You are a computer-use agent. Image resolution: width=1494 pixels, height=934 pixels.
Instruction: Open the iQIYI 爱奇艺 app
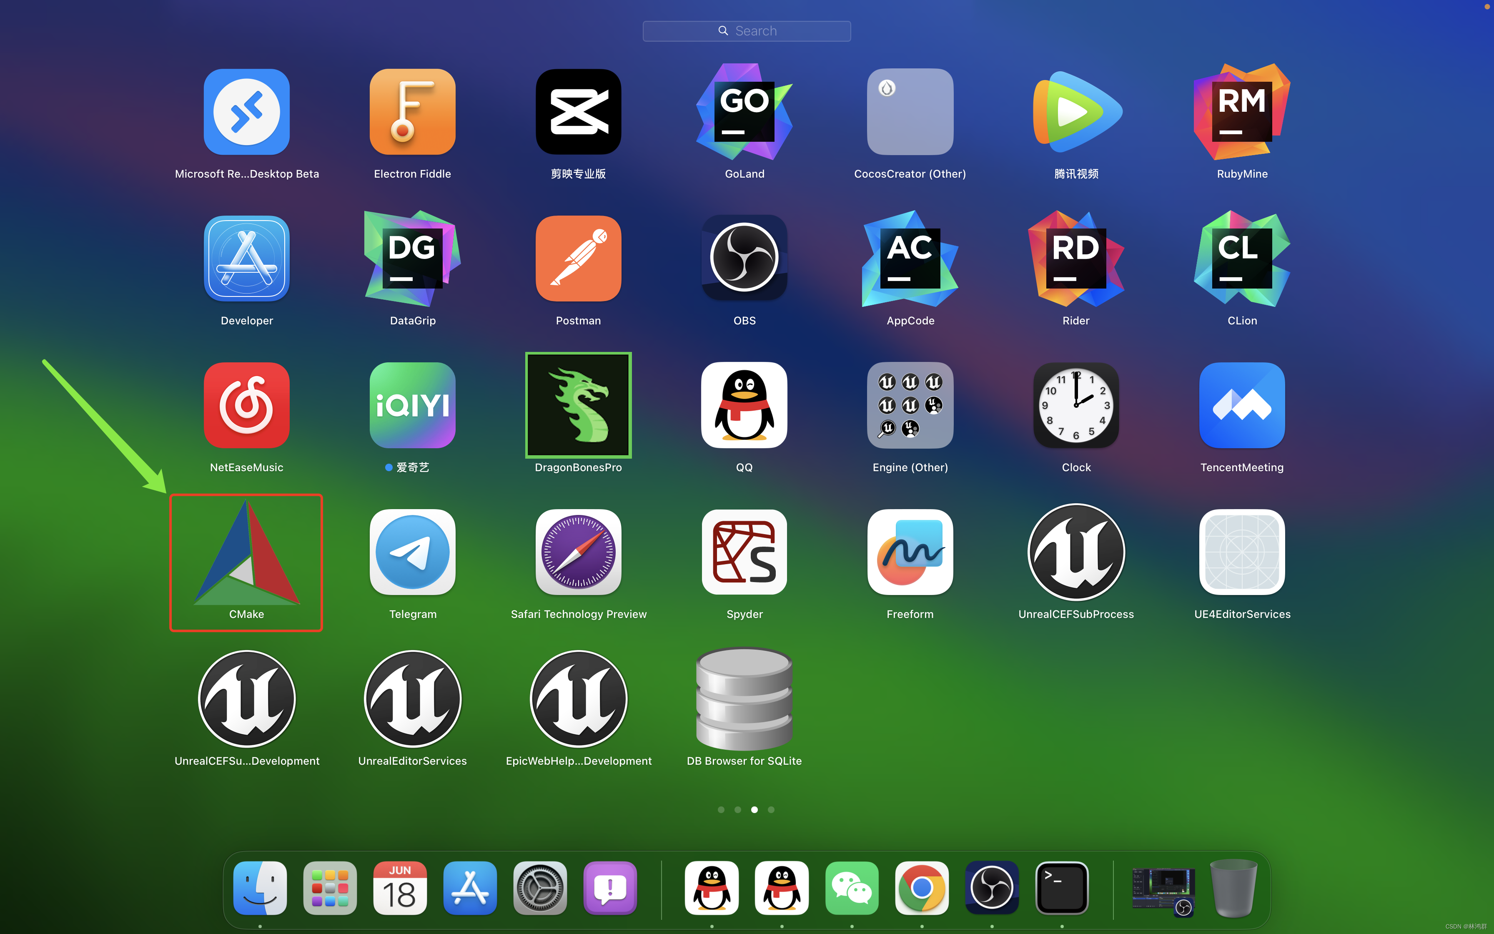click(x=412, y=405)
